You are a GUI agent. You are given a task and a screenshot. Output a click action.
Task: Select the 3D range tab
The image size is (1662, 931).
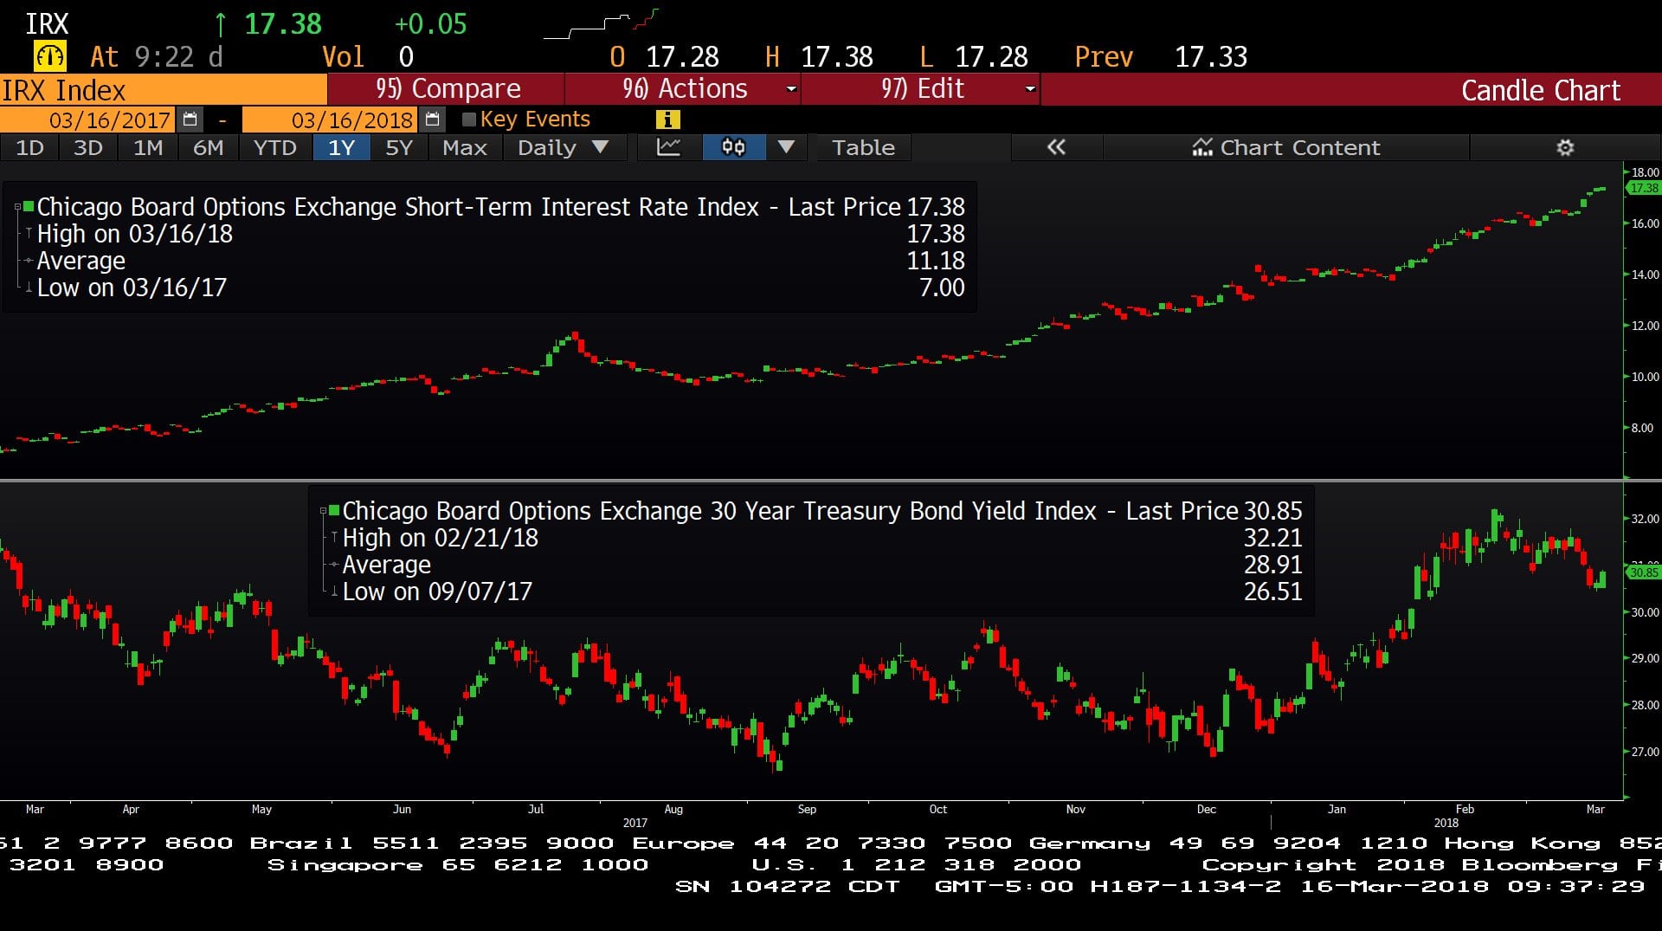pyautogui.click(x=87, y=147)
